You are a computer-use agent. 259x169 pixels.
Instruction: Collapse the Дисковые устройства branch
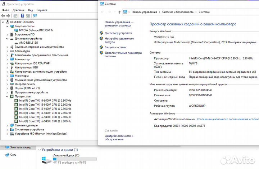[x=7, y=39]
